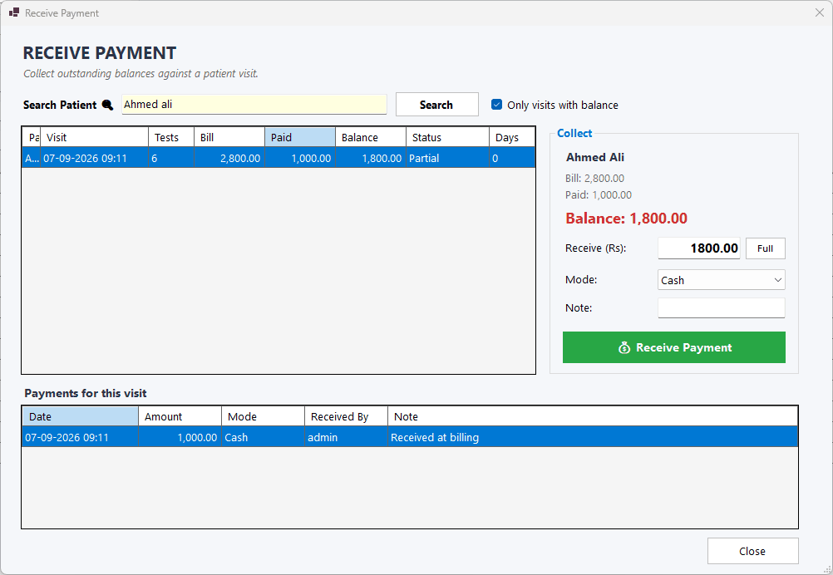Image resolution: width=833 pixels, height=575 pixels.
Task: Click the admin Received By cell
Action: [x=346, y=438]
